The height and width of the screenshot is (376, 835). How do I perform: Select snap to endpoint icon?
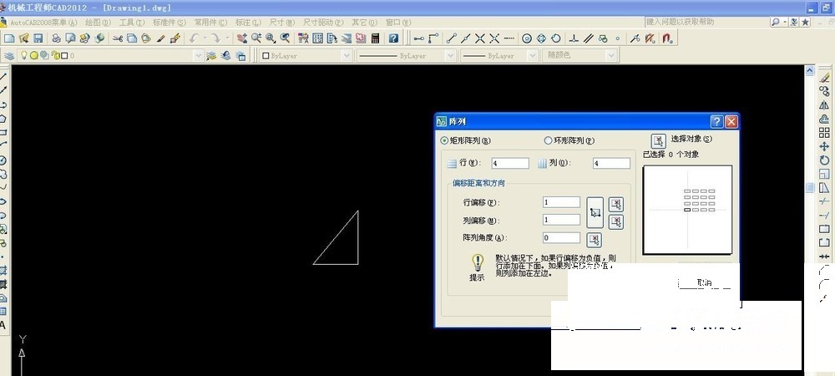[452, 38]
